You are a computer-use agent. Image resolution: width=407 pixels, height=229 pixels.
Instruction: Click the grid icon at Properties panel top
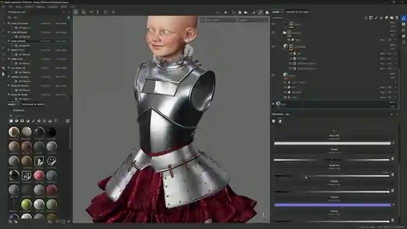pos(274,121)
